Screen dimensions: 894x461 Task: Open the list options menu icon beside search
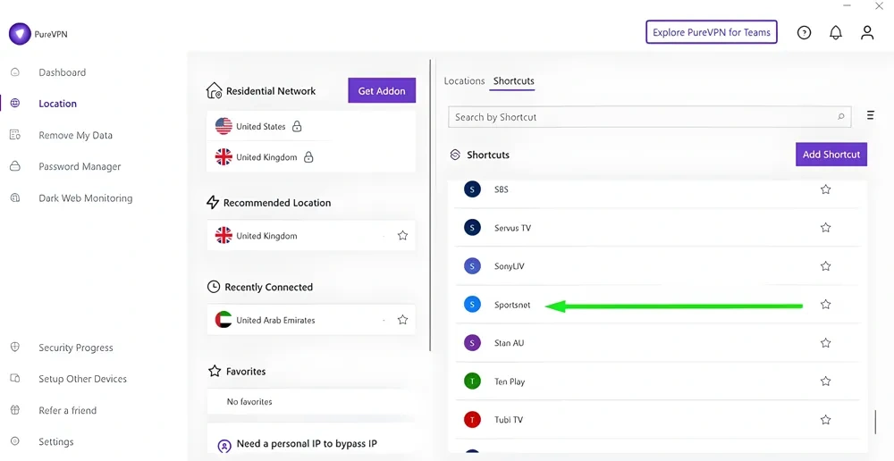coord(871,115)
